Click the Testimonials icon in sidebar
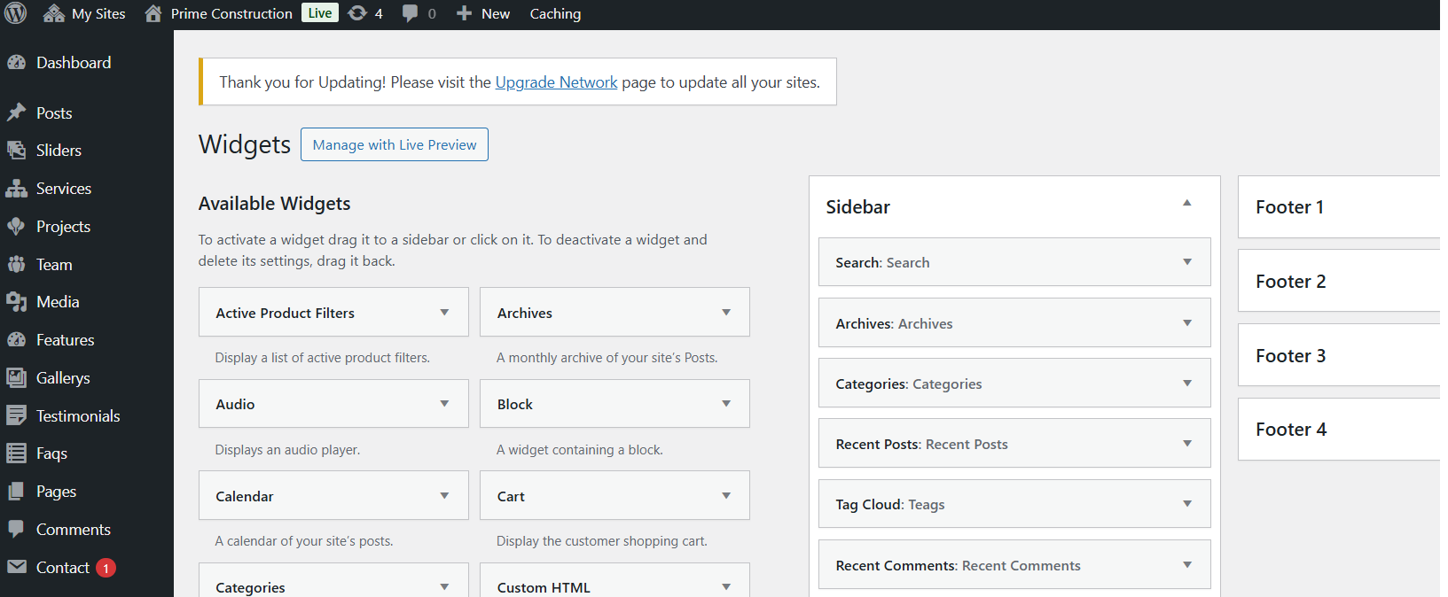Viewport: 1448px width, 597px height. coord(16,415)
